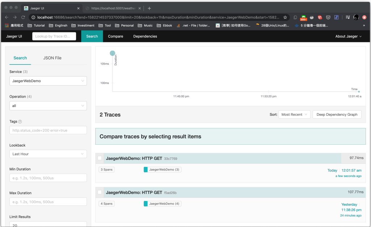Open the Lookback dropdown set to Last Hour
Image resolution: width=371 pixels, height=227 pixels.
coord(48,154)
